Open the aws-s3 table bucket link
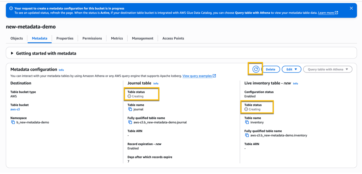 15,109
